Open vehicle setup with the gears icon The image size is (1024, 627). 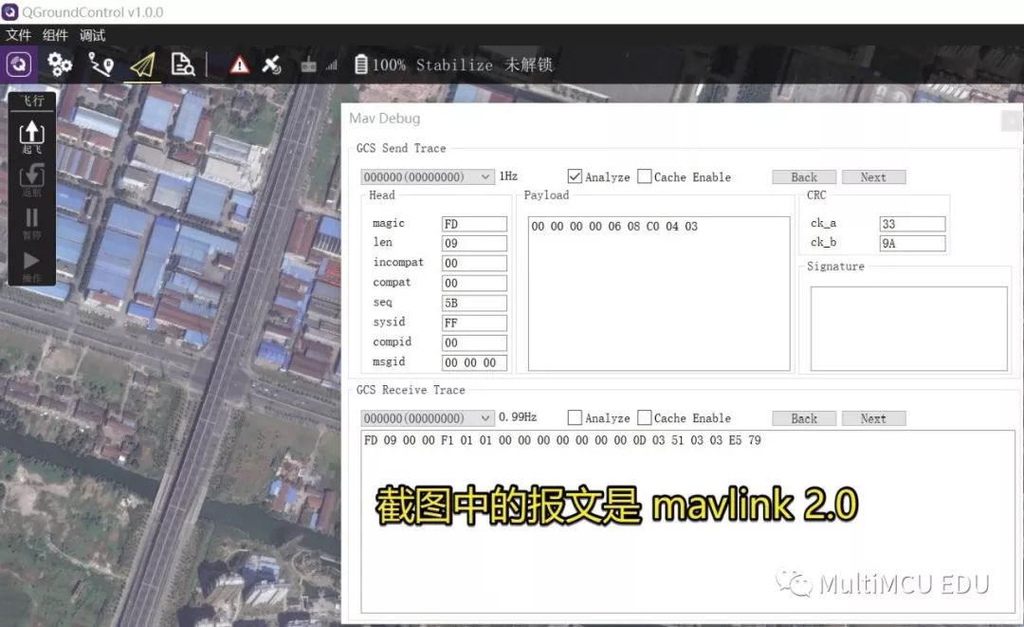(x=60, y=64)
